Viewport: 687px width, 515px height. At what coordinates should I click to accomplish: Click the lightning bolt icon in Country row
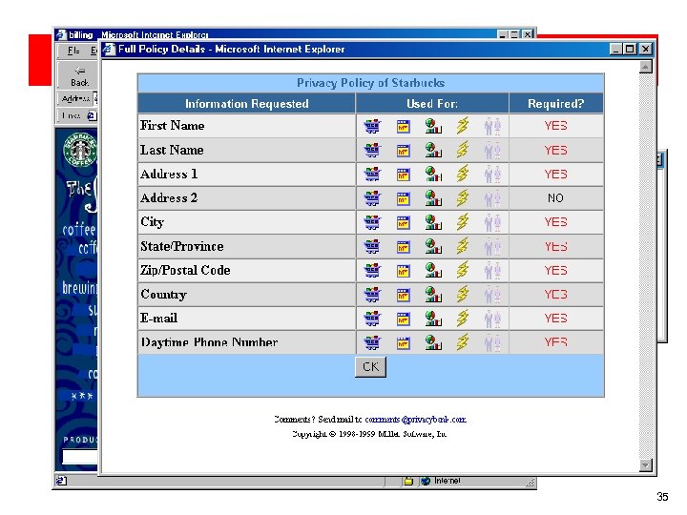(462, 295)
